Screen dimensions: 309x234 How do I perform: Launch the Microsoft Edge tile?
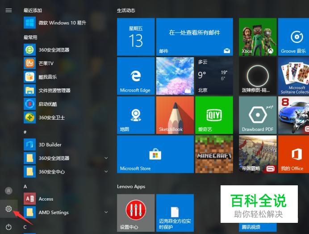[x=136, y=76]
